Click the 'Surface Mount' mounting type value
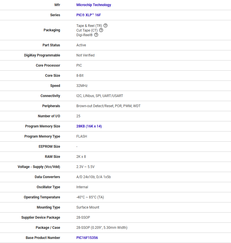 88,207
